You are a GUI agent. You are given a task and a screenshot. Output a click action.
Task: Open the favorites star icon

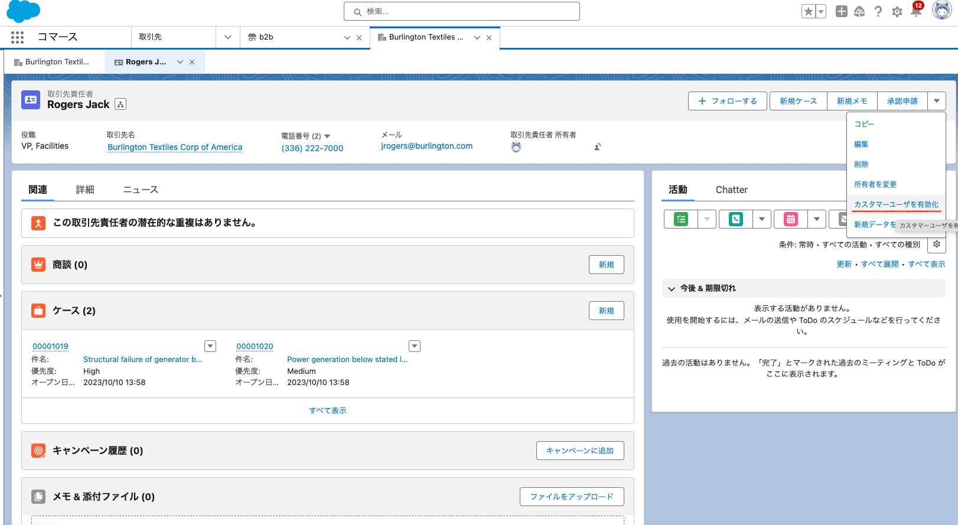pos(808,11)
